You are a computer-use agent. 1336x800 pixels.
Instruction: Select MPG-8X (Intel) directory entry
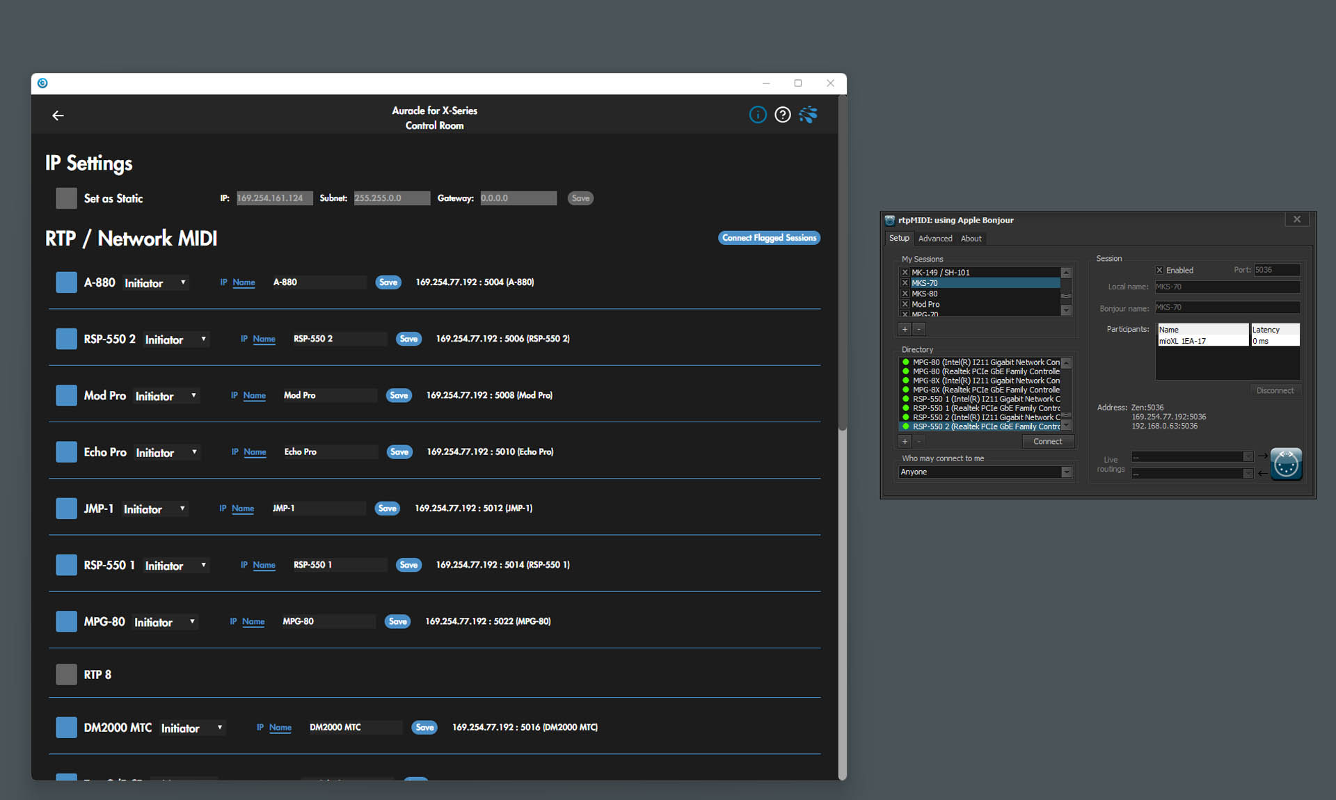point(981,381)
